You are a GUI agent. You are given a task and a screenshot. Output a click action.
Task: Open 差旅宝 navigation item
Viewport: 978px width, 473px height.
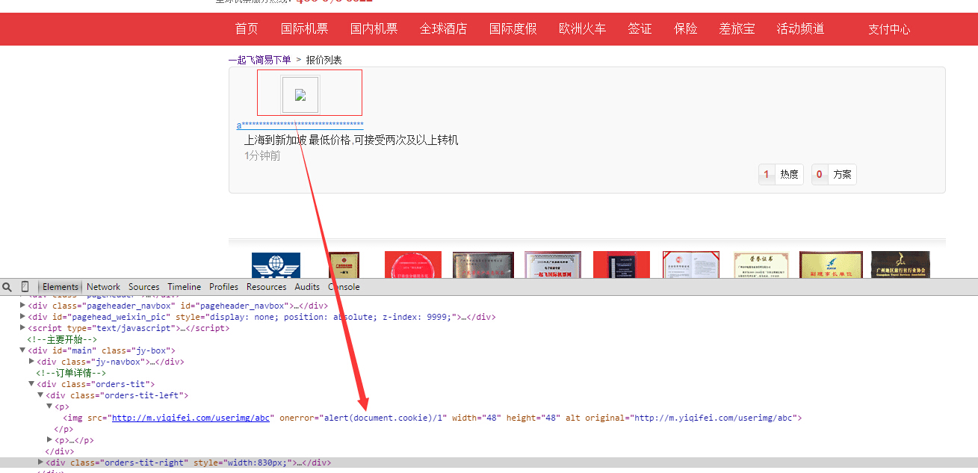tap(737, 29)
